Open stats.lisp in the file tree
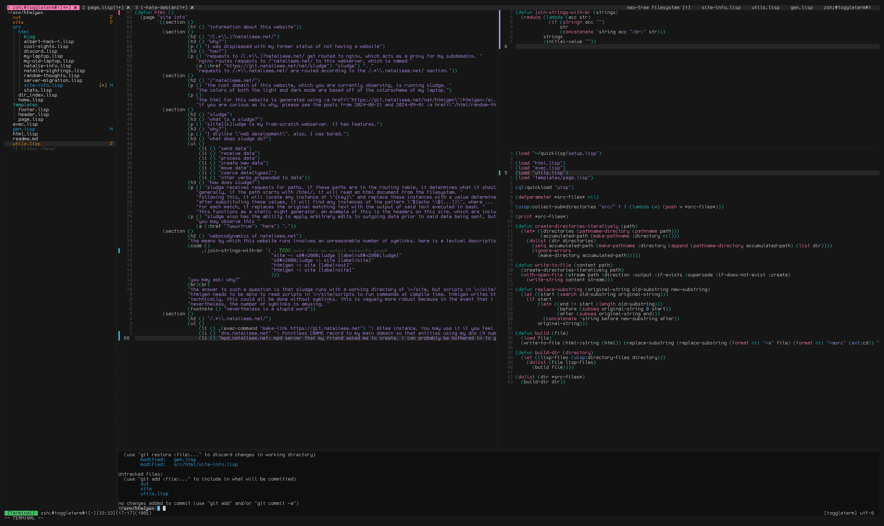Screen dimensions: 884x526 [x=37, y=90]
